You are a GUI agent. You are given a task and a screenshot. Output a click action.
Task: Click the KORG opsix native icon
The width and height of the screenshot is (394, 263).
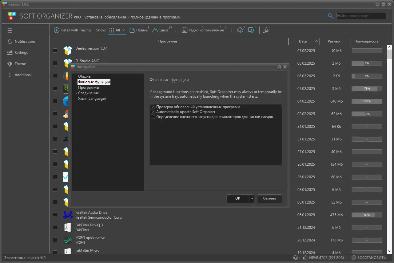coord(67,240)
